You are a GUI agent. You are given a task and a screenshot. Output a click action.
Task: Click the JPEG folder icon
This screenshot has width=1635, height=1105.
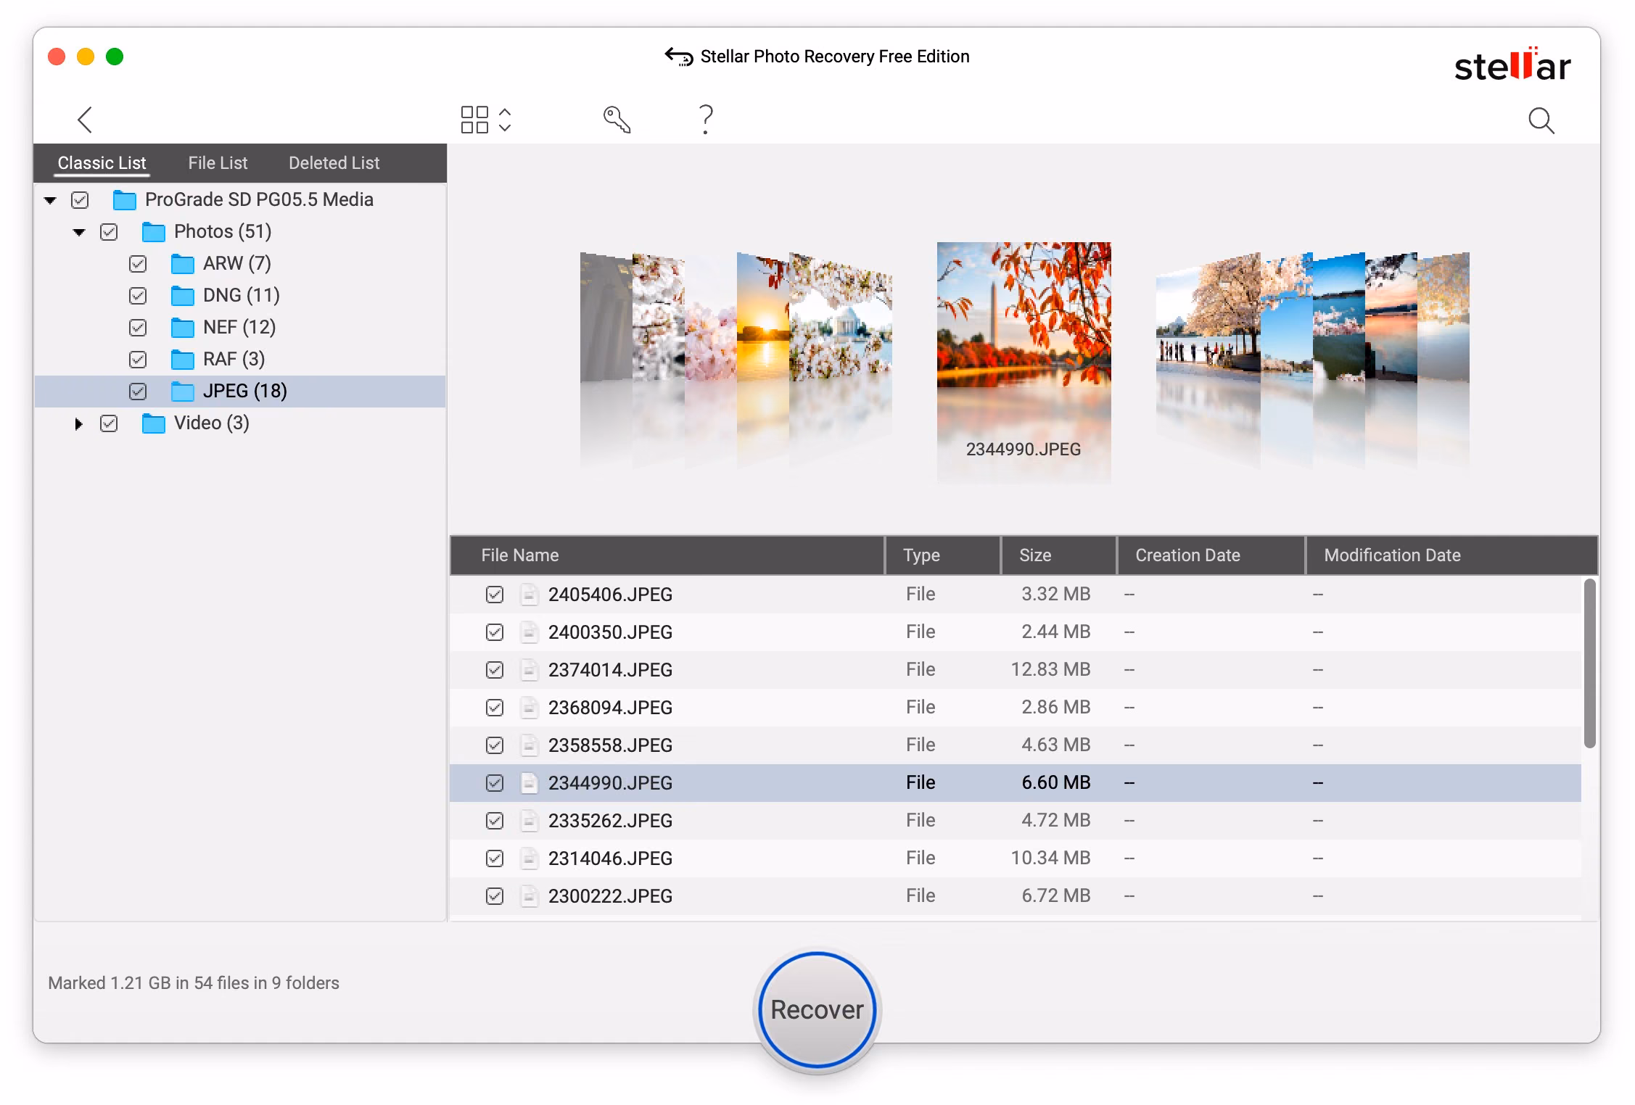tap(183, 391)
